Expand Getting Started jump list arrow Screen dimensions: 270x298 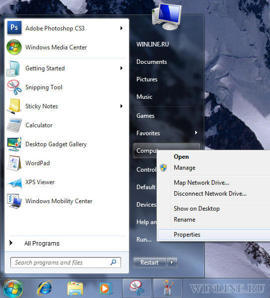122,68
